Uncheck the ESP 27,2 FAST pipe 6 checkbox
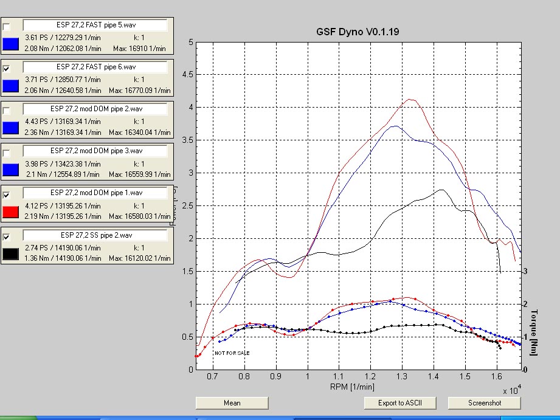560x420 pixels. click(x=7, y=69)
